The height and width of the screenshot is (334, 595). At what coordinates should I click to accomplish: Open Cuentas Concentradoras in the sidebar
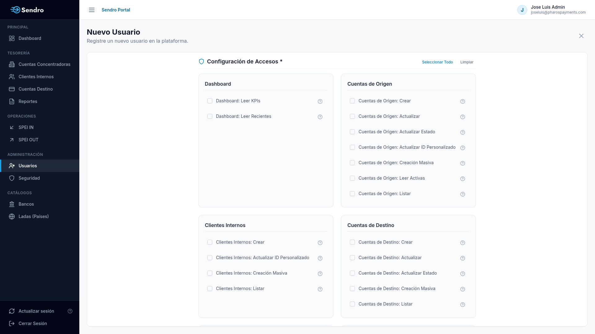pyautogui.click(x=40, y=64)
